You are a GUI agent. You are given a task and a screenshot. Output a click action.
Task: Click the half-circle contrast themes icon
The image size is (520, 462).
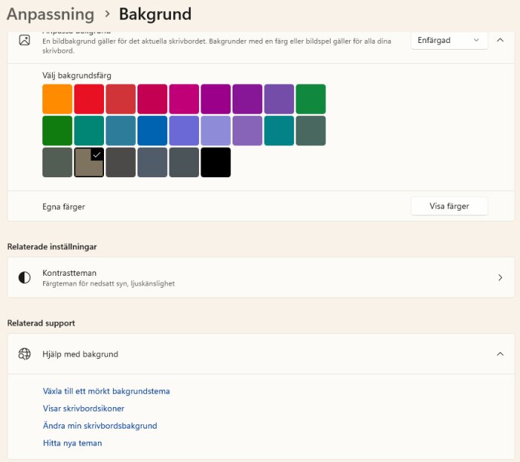[25, 277]
